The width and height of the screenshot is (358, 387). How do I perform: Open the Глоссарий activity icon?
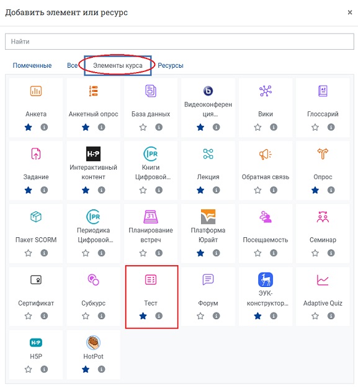[x=323, y=91]
